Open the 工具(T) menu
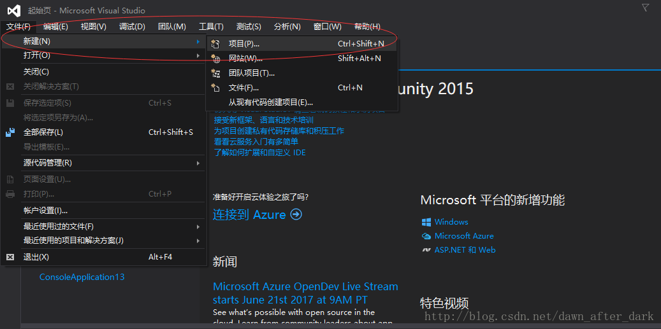The image size is (661, 329). [211, 27]
